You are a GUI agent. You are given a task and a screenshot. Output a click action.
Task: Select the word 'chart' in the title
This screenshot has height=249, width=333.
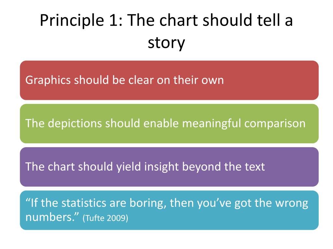(x=179, y=20)
